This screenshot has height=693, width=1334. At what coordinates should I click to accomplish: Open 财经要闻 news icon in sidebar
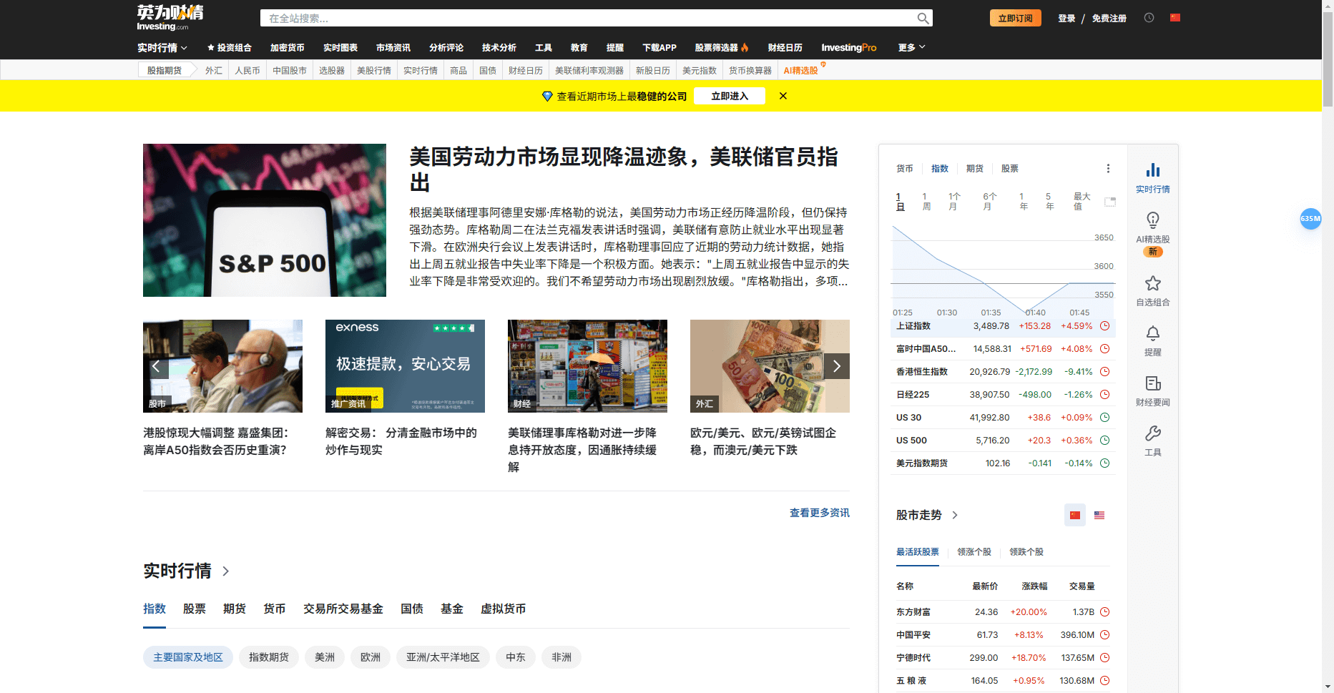pos(1153,383)
